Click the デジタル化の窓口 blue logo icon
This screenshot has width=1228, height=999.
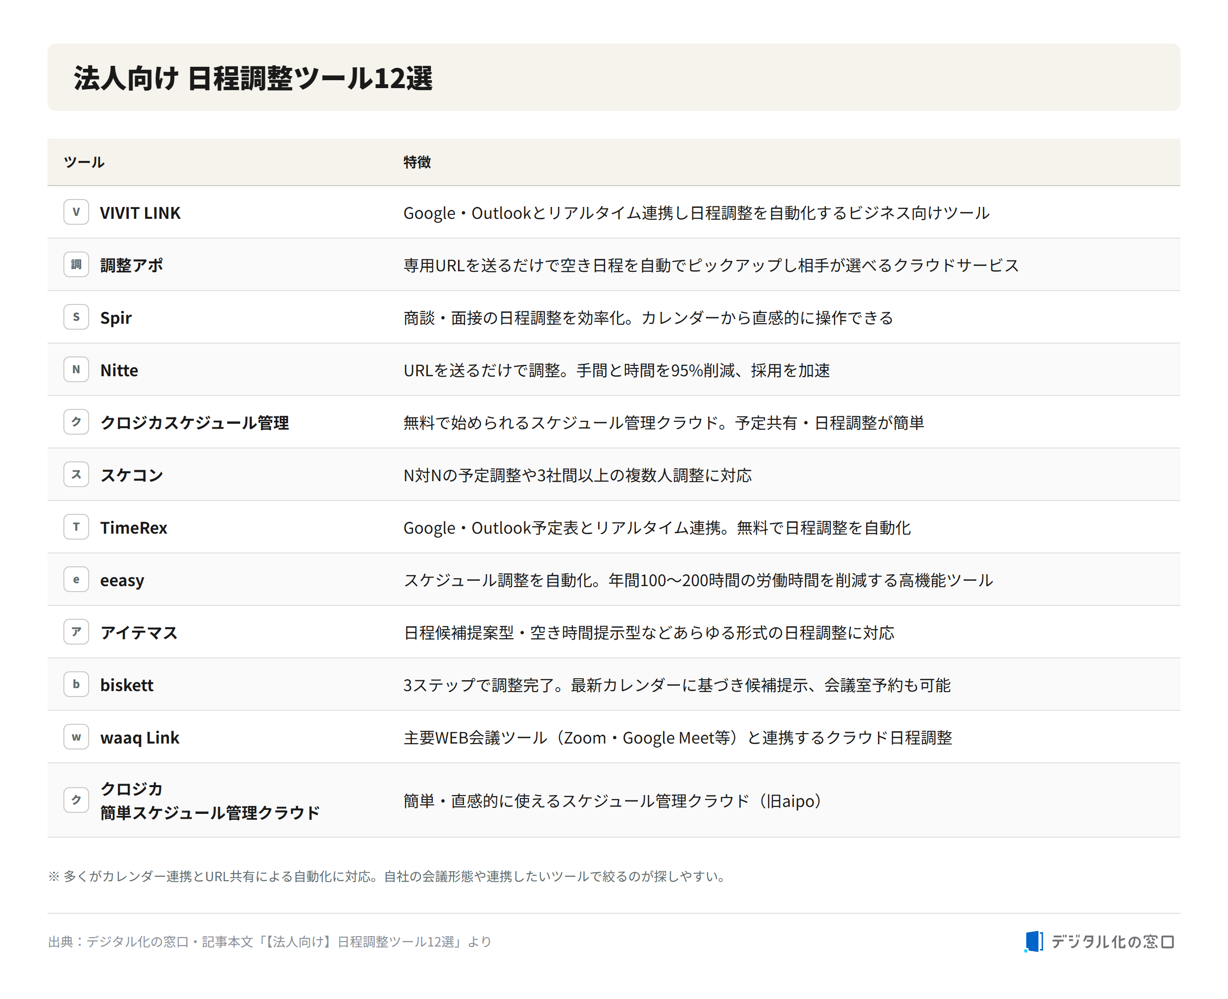(x=1033, y=942)
